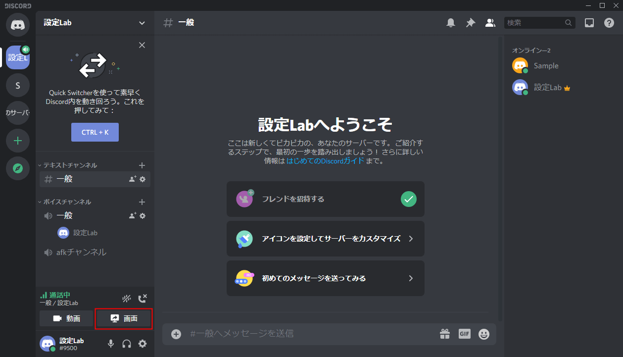Open Nitro gift icon
This screenshot has height=357, width=623.
point(445,334)
